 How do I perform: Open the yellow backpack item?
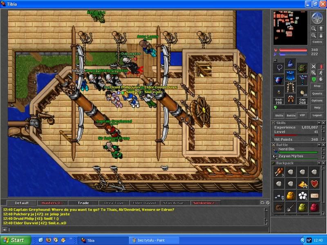coord(291,196)
